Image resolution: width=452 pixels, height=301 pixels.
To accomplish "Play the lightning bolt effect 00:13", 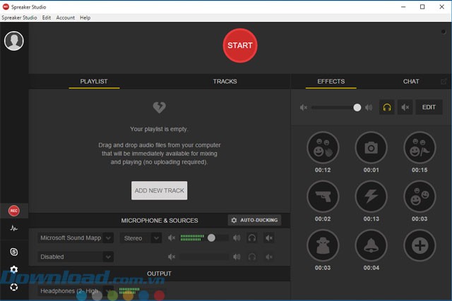I will pos(371,197).
